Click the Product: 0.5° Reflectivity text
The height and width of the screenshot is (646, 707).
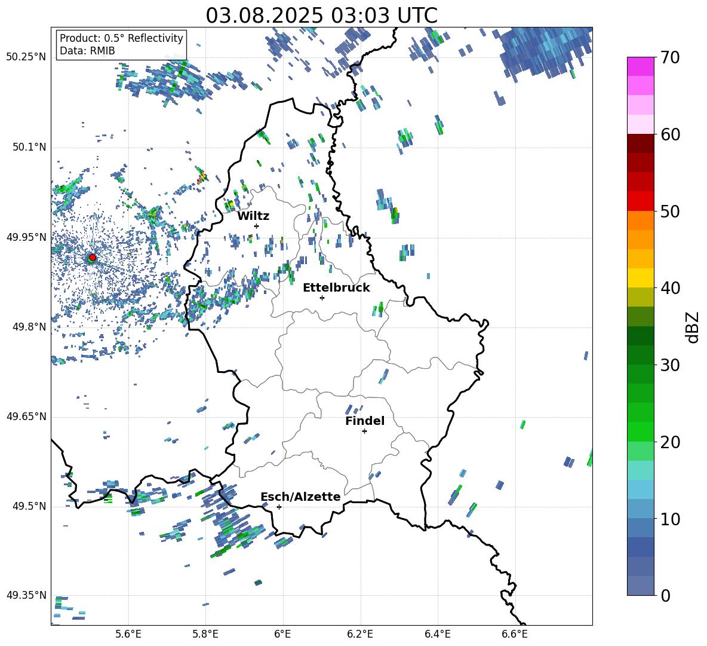(121, 38)
